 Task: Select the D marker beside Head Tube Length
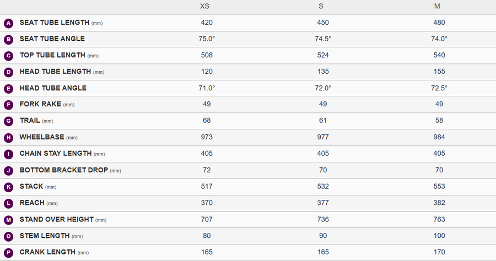click(8, 72)
